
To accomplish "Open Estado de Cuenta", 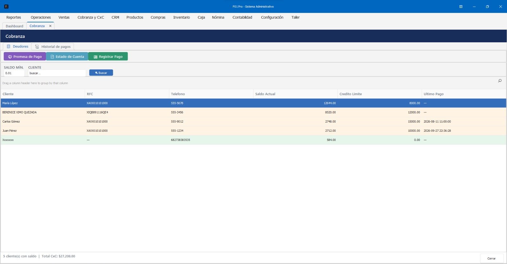I will 67,57.
